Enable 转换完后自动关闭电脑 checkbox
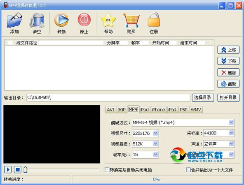This screenshot has width=244, height=185. click(107, 170)
